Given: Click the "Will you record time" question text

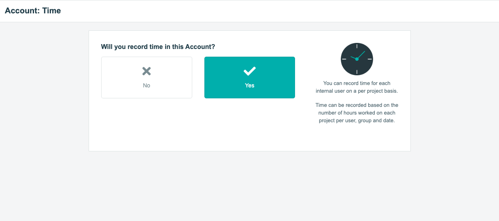Looking at the screenshot, I should point(158,47).
